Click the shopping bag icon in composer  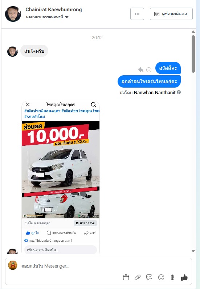(126, 277)
